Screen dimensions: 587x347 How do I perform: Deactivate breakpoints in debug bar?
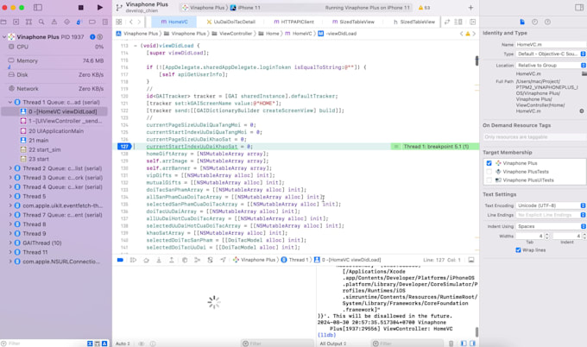tap(120, 260)
